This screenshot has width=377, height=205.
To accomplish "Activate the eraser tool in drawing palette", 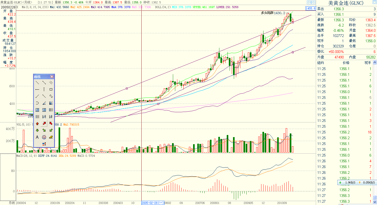I will click(51, 137).
